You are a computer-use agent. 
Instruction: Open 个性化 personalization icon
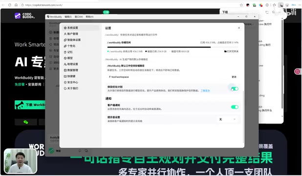[x=65, y=46]
